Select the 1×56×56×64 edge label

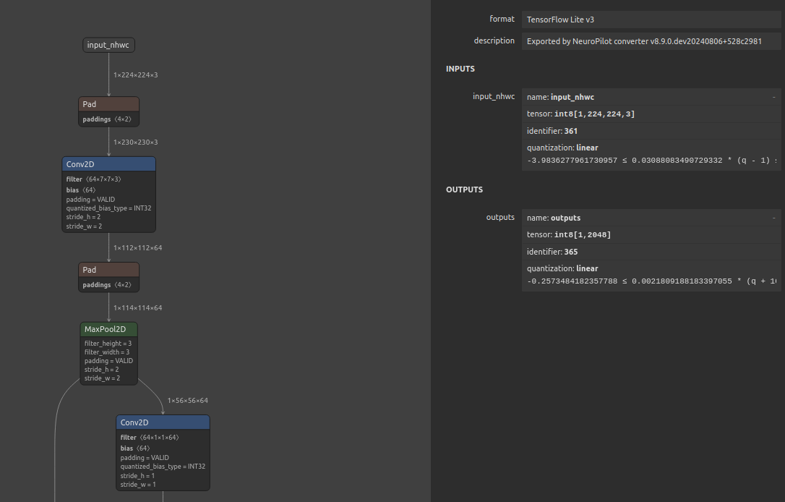187,400
